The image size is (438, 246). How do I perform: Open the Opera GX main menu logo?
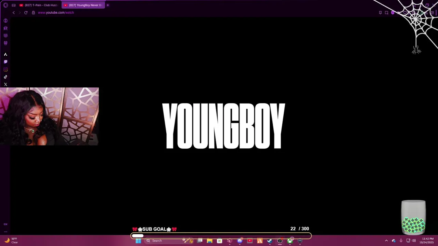point(5,5)
